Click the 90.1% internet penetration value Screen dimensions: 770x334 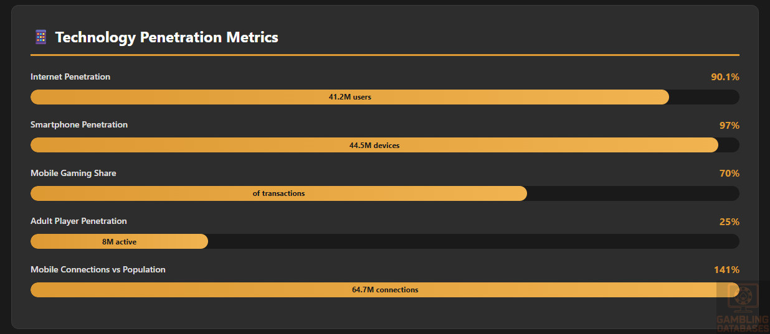point(725,77)
